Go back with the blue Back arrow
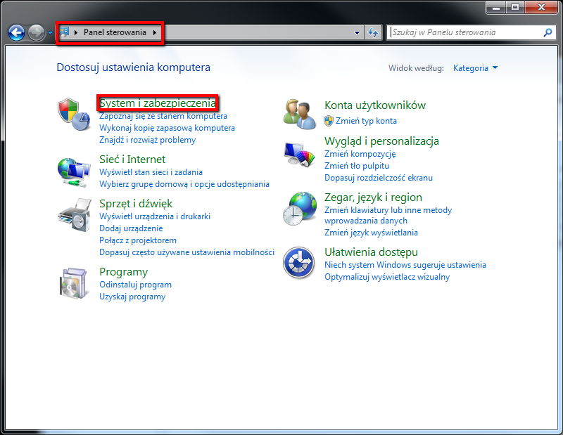Screen dimensions: 563x435 16,33
